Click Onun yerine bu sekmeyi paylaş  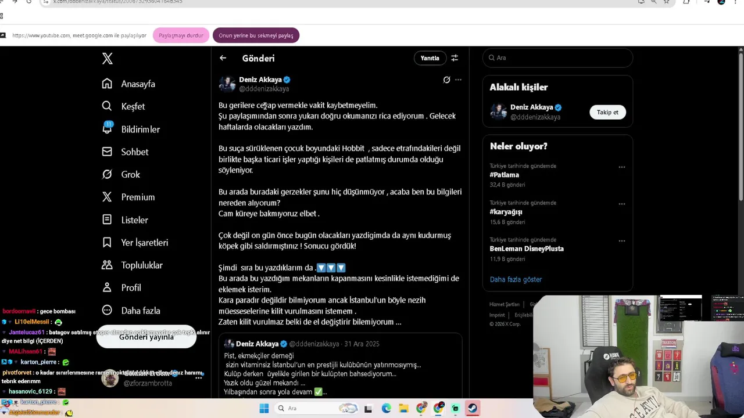[x=256, y=35]
